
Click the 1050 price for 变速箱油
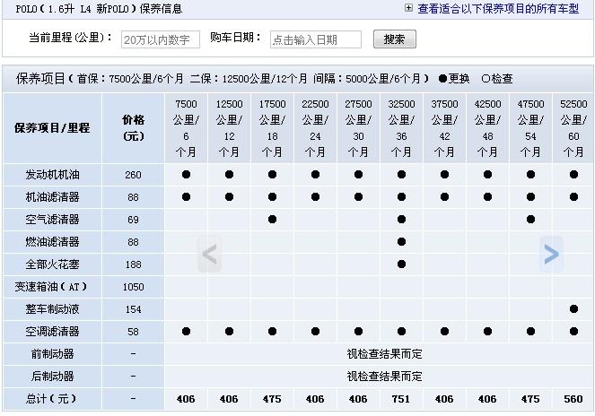(x=133, y=287)
